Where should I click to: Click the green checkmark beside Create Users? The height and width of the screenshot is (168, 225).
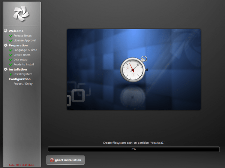[11, 55]
